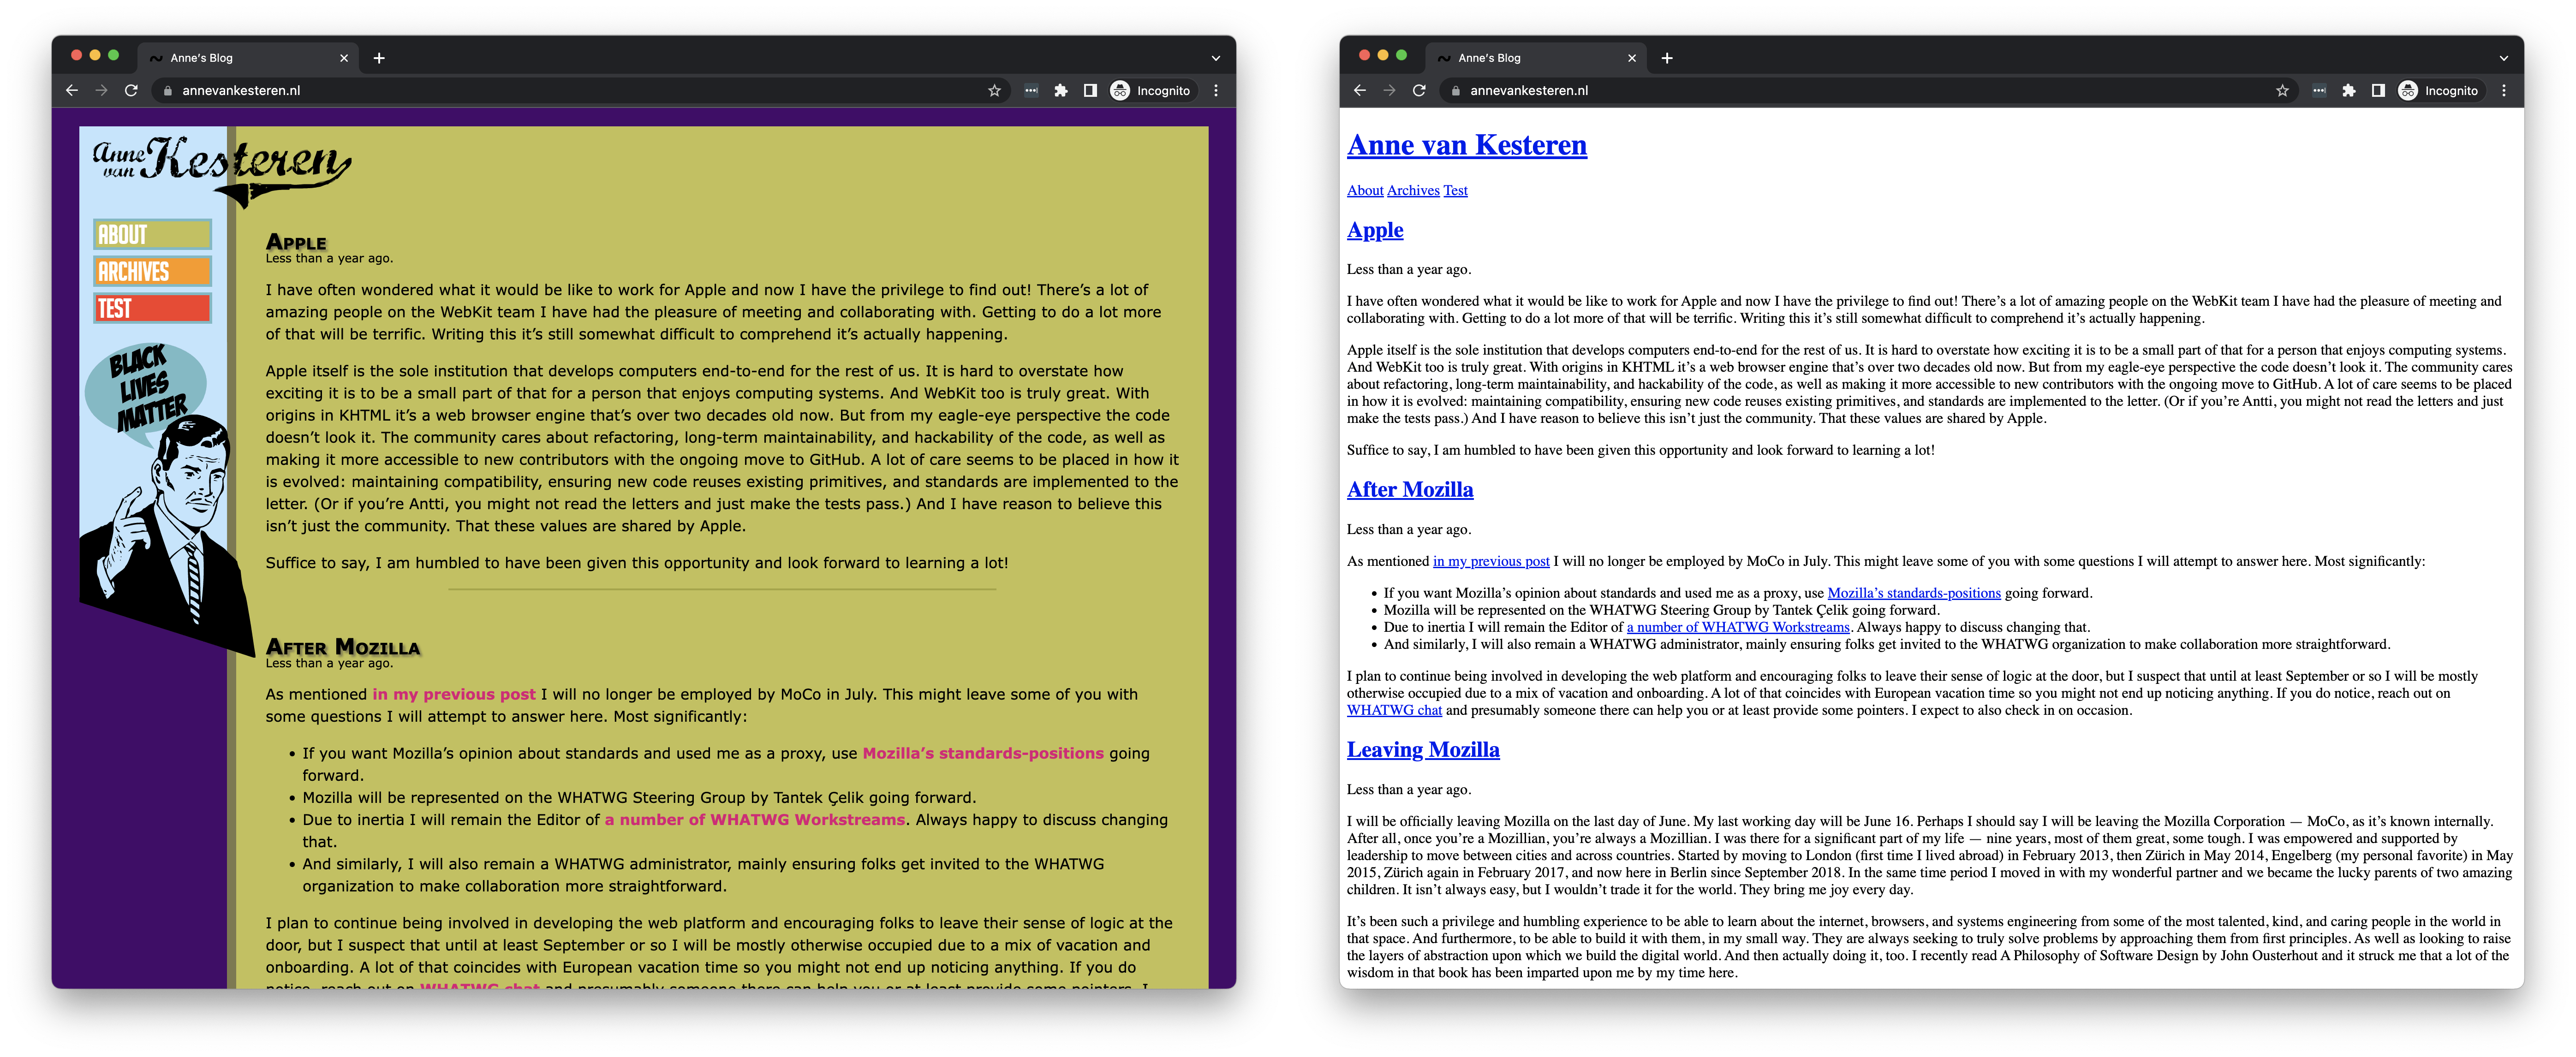Reload page in left browser window

131,90
